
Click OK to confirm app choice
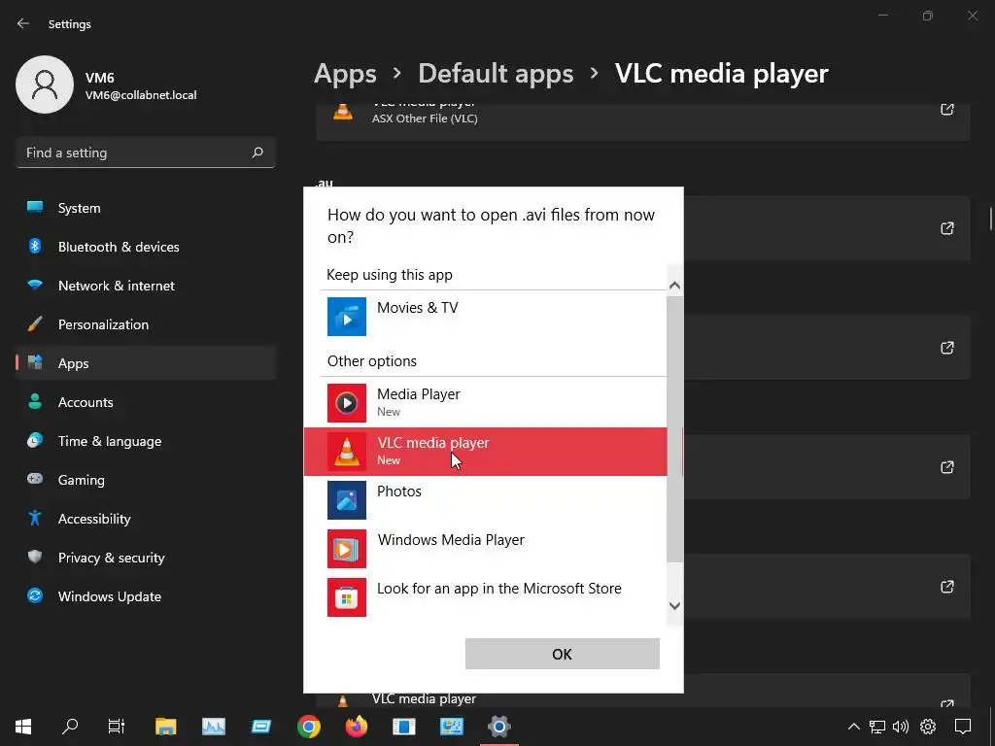(x=563, y=654)
